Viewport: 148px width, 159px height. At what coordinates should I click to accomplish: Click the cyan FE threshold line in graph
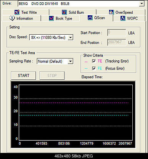click(x=74, y=115)
